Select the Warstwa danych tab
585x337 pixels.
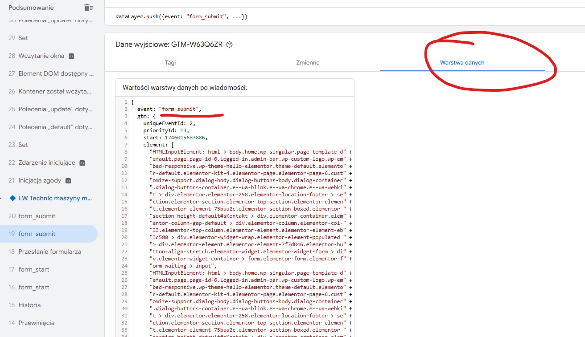coord(462,63)
